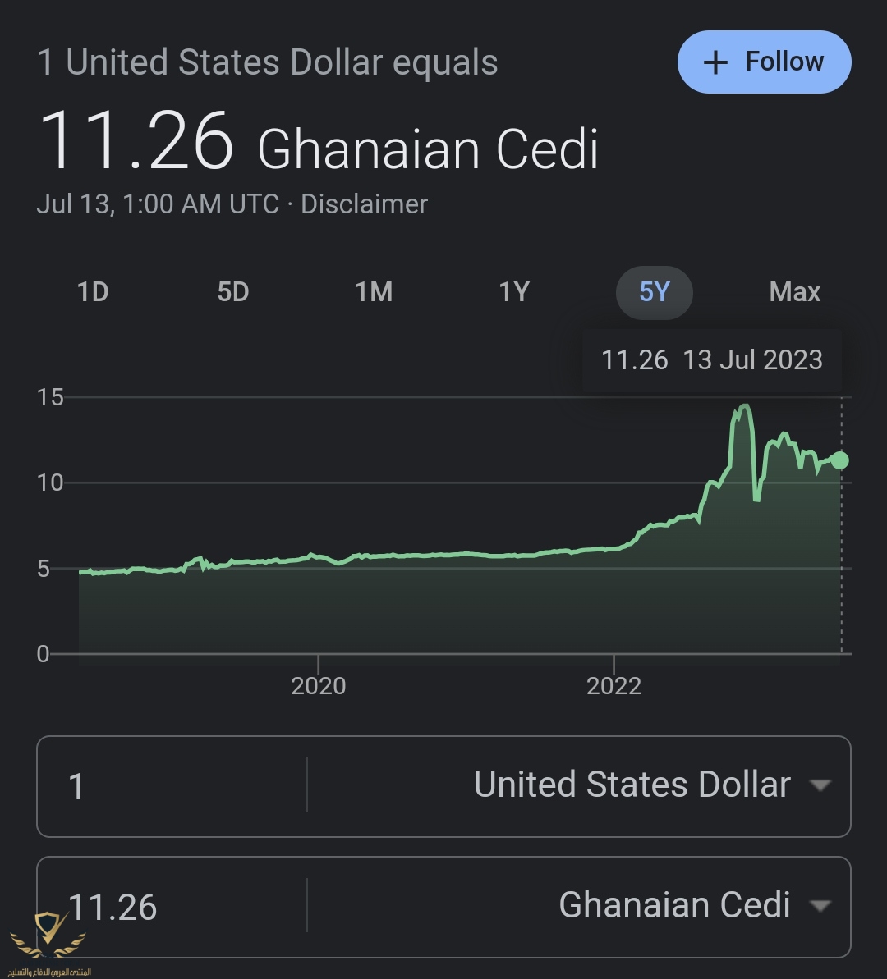
Task: Select the 1Y time range tab
Action: coord(514,291)
